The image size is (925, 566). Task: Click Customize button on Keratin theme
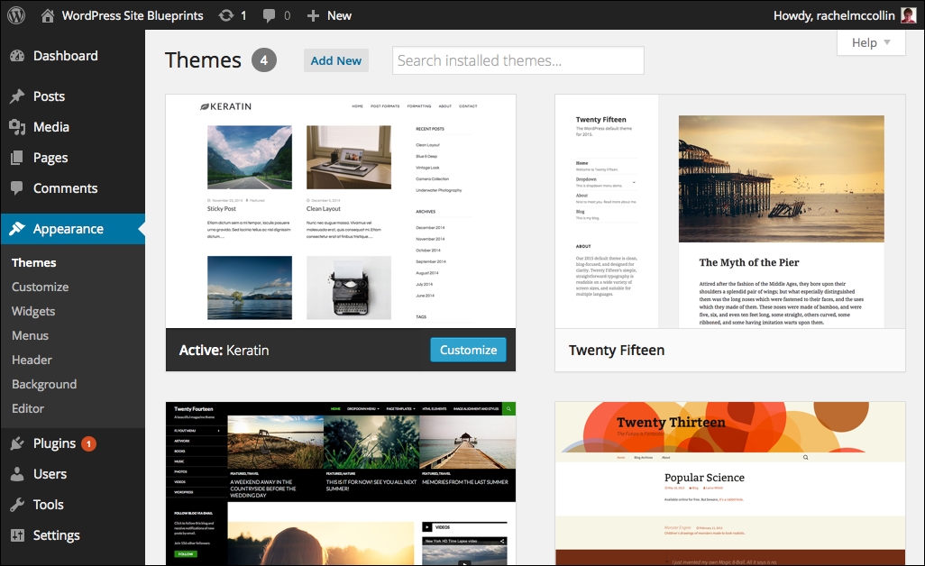469,350
